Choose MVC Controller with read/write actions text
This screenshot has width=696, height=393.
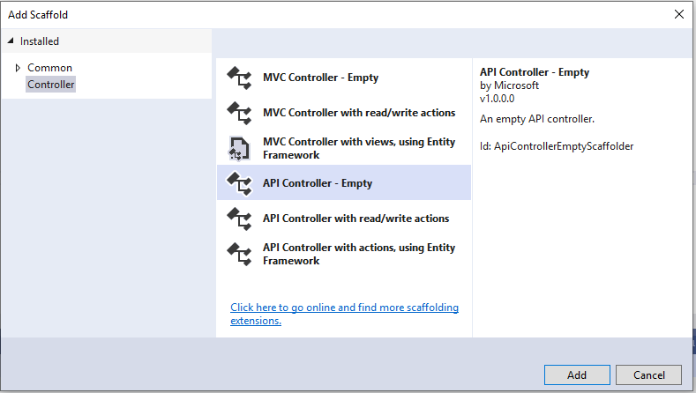[x=359, y=113]
